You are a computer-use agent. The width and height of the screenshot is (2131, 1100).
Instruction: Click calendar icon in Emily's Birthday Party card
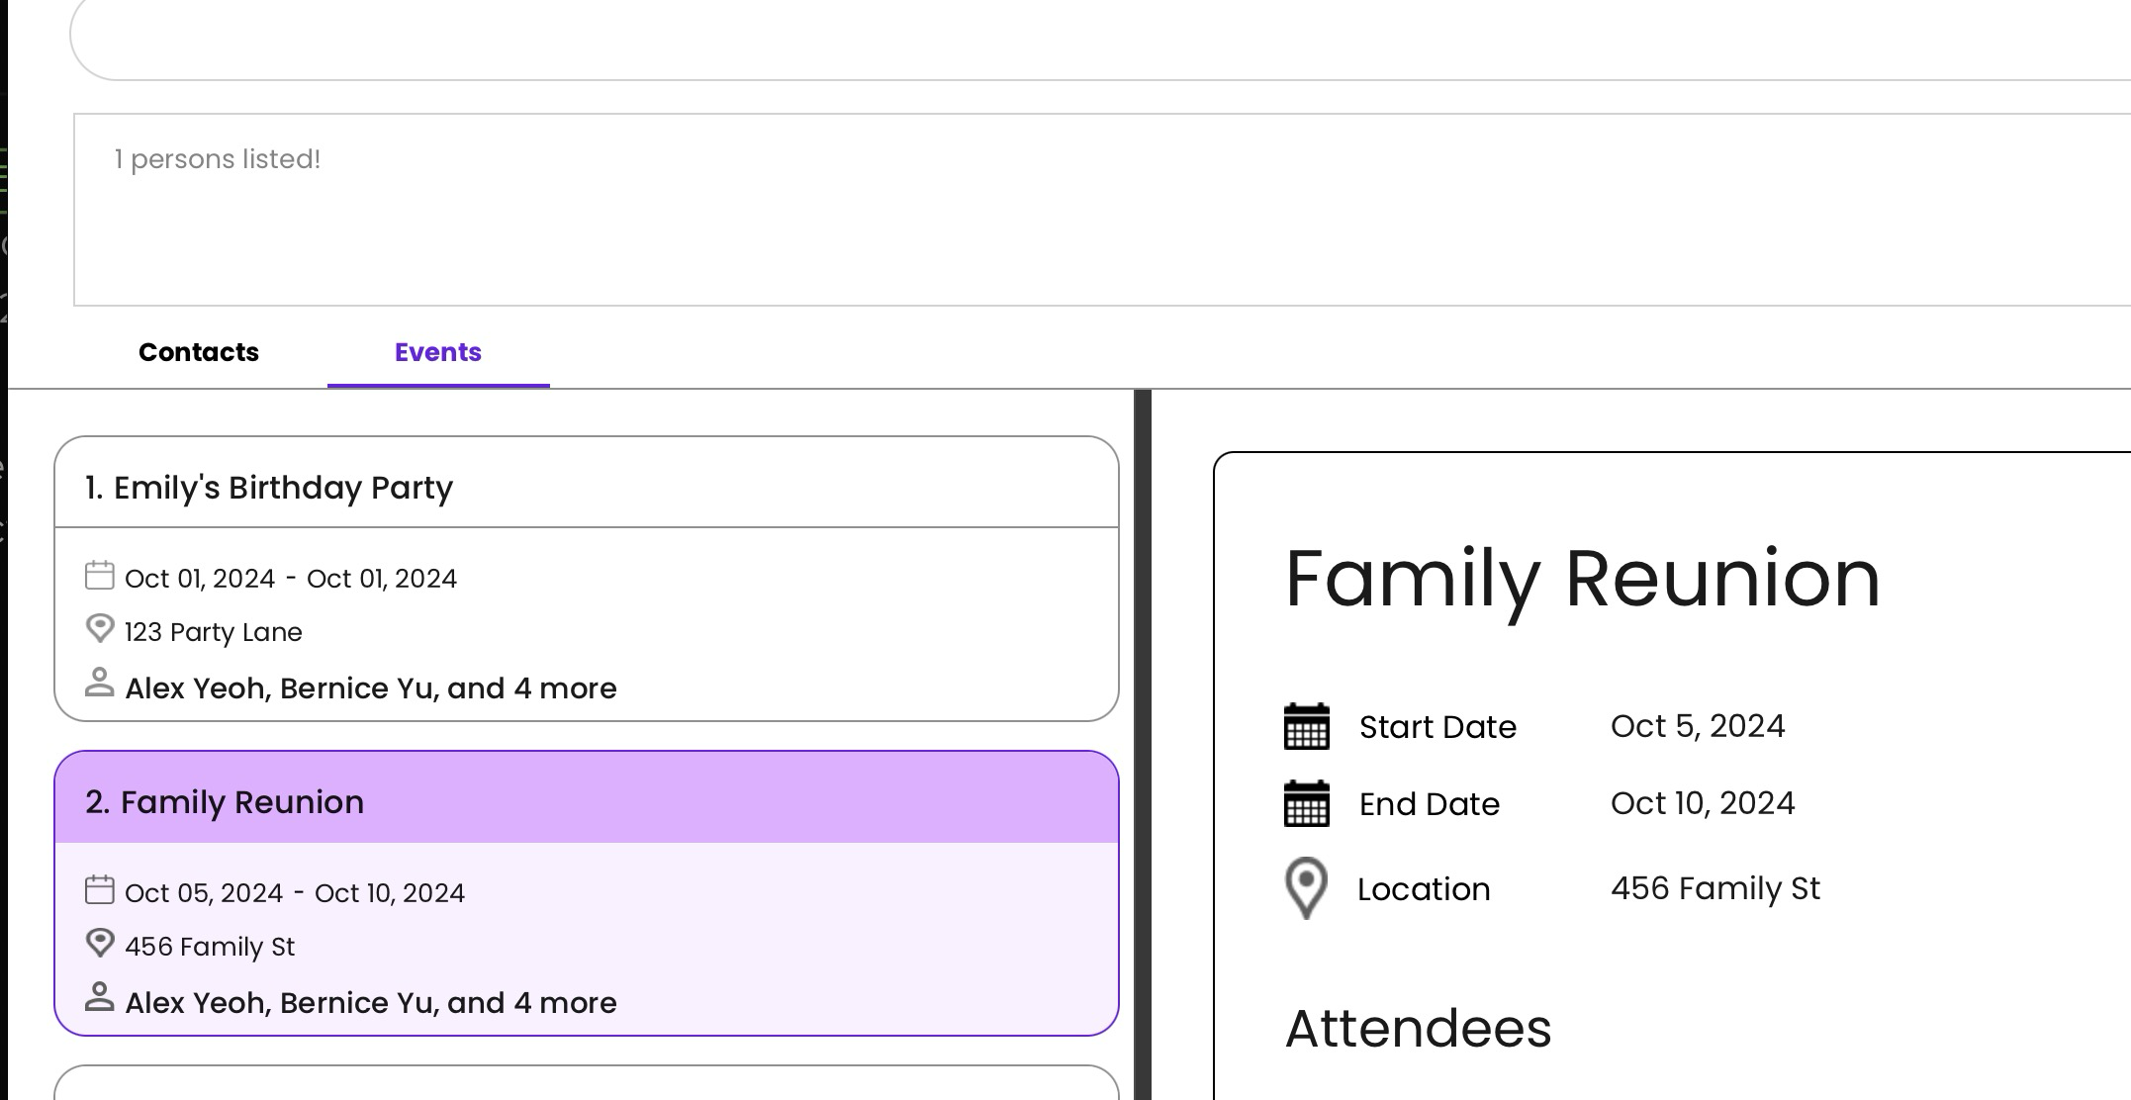point(99,576)
